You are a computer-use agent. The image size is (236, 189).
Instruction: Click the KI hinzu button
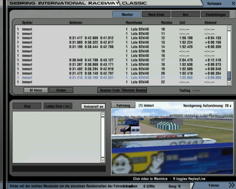point(36,90)
